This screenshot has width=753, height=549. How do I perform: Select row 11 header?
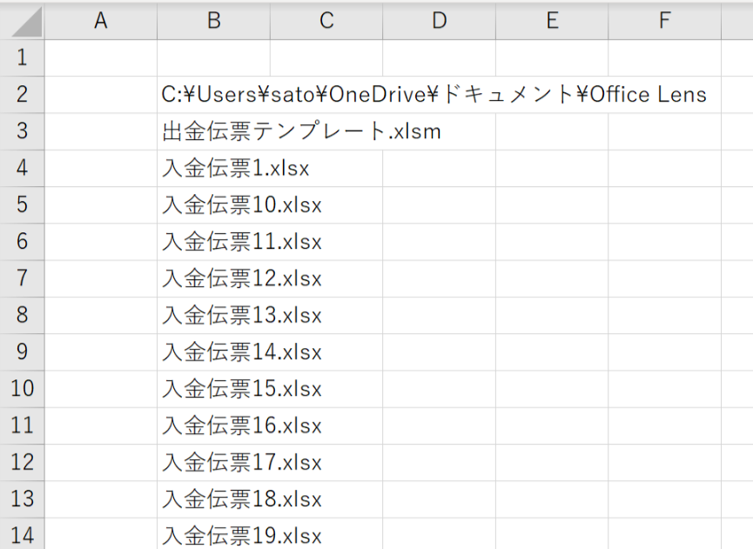pyautogui.click(x=22, y=425)
